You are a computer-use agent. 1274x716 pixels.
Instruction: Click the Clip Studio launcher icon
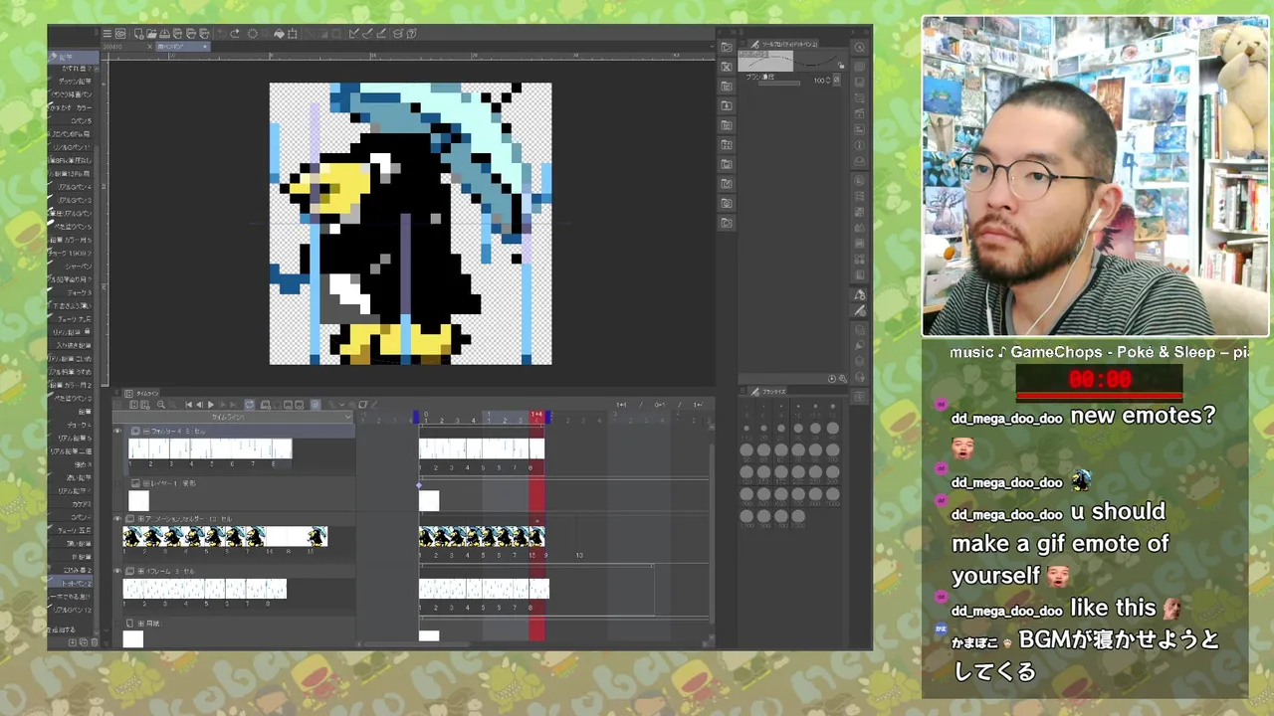coord(119,34)
